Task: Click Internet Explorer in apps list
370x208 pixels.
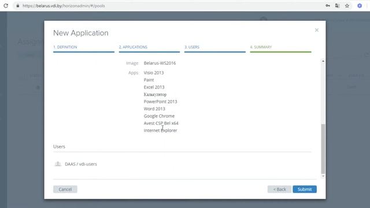Action: point(160,131)
